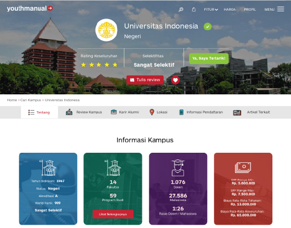The width and height of the screenshot is (291, 228).
Task: Click the youthmanual logo
Action: click(x=30, y=8)
